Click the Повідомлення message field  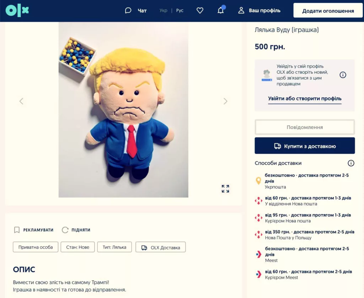pos(304,127)
